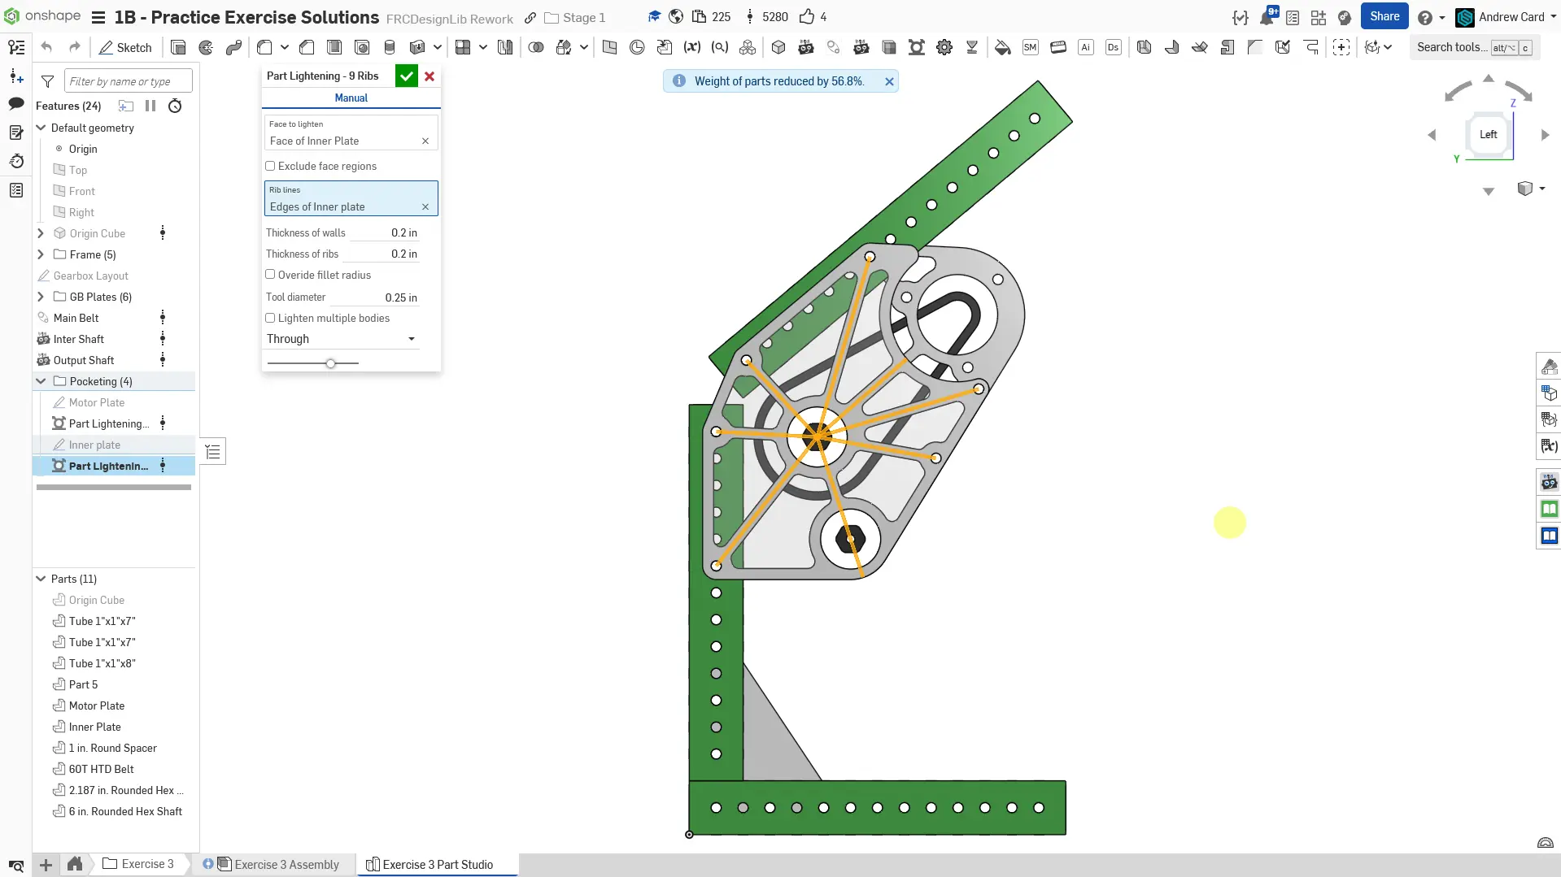The height and width of the screenshot is (877, 1561).
Task: Check the Lighten multiple bodies option
Action: tap(270, 318)
